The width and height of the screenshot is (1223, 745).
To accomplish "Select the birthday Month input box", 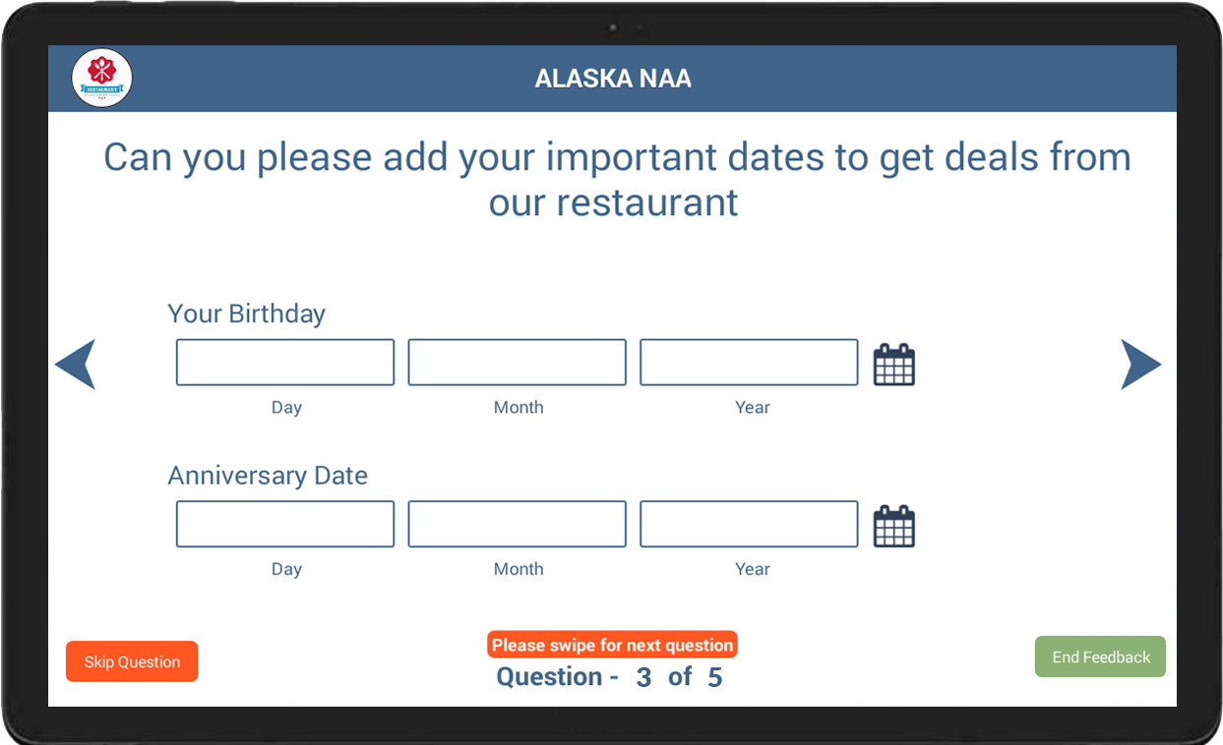I will coord(517,363).
